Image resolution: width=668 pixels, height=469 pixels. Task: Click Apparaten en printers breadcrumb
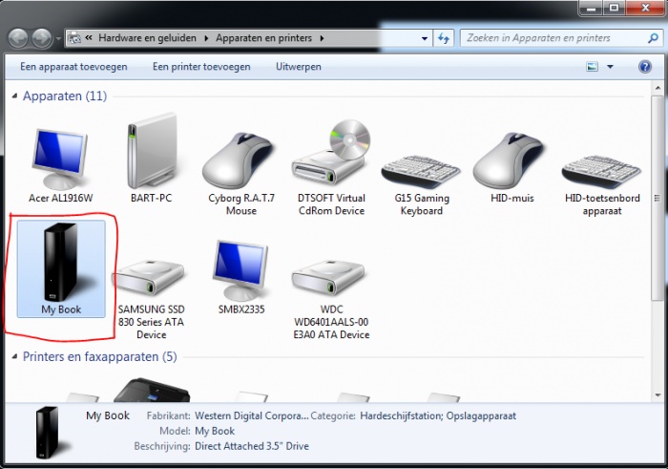[x=263, y=38]
